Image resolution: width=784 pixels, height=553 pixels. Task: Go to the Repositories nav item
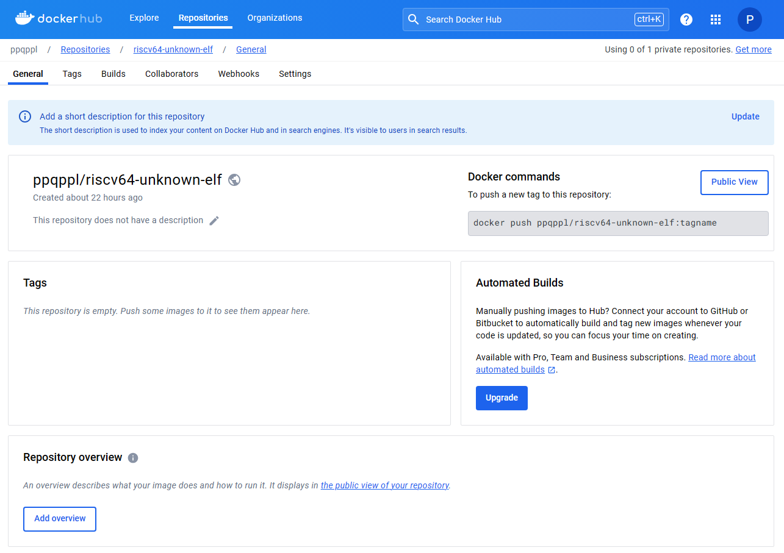click(x=203, y=18)
